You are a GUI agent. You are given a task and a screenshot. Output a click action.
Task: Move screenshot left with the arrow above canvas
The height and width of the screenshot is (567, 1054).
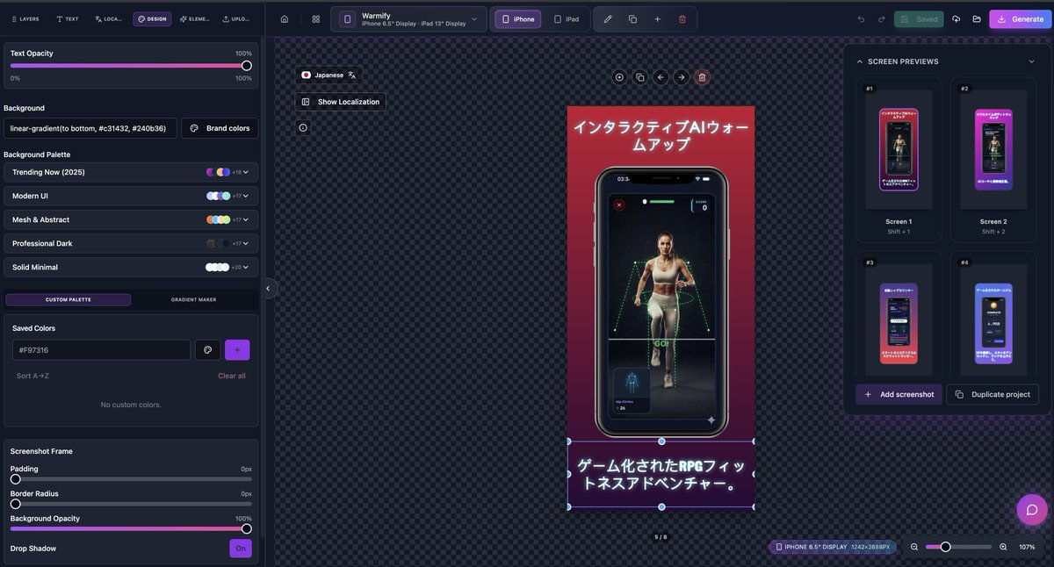pos(661,77)
